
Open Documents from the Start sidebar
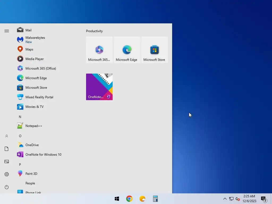[x=7, y=149]
